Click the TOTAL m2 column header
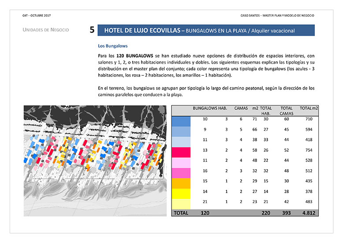 click(x=309, y=108)
